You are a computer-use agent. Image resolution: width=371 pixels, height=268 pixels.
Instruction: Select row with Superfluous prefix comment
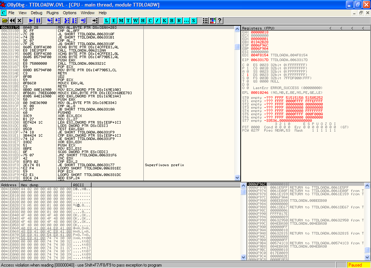tap(117, 165)
